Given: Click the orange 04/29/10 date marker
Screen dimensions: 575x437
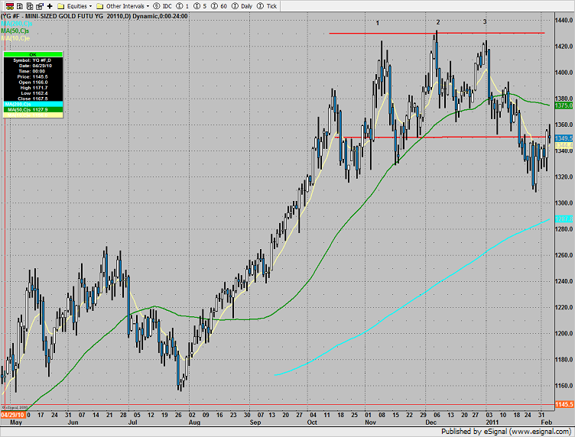Looking at the screenshot, I should click(12, 415).
